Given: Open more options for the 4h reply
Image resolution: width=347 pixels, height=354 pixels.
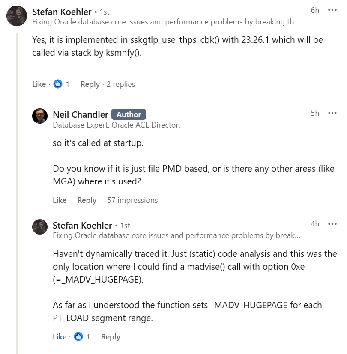Looking at the screenshot, I should coord(332,224).
